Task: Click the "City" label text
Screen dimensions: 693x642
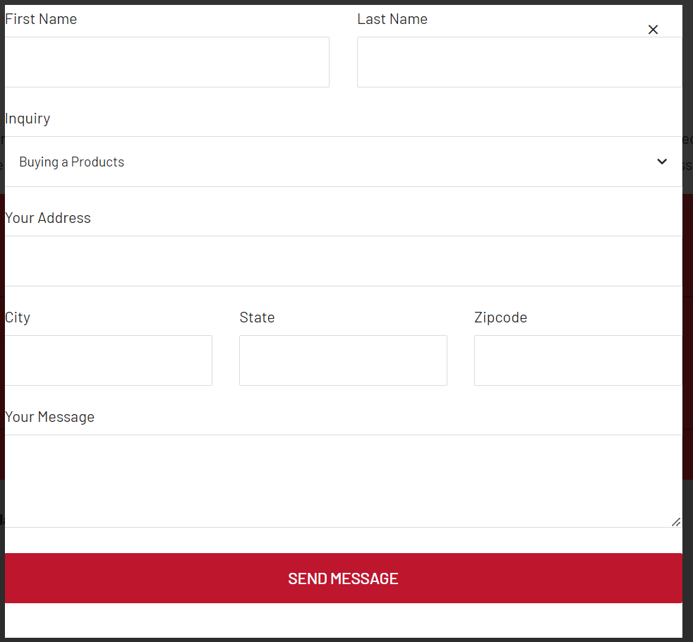Action: pos(18,317)
